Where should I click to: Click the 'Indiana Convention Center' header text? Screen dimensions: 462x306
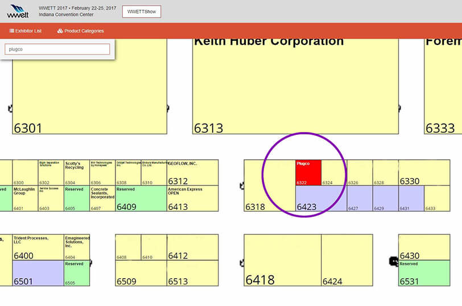(66, 14)
